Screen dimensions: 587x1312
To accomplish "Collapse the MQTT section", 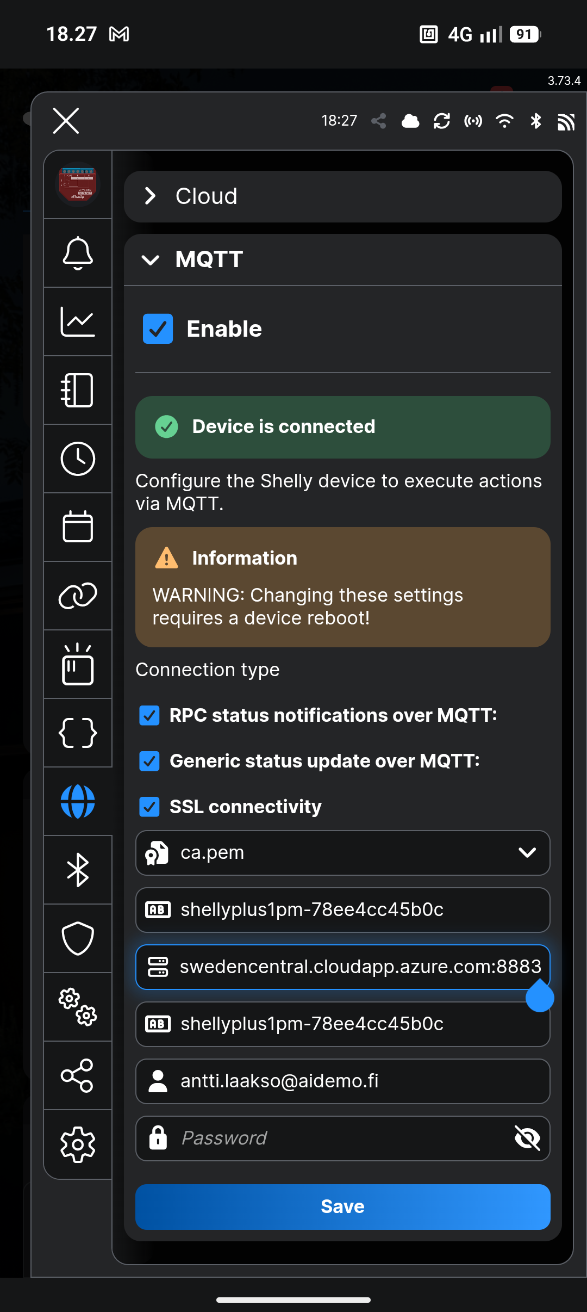I will point(152,259).
